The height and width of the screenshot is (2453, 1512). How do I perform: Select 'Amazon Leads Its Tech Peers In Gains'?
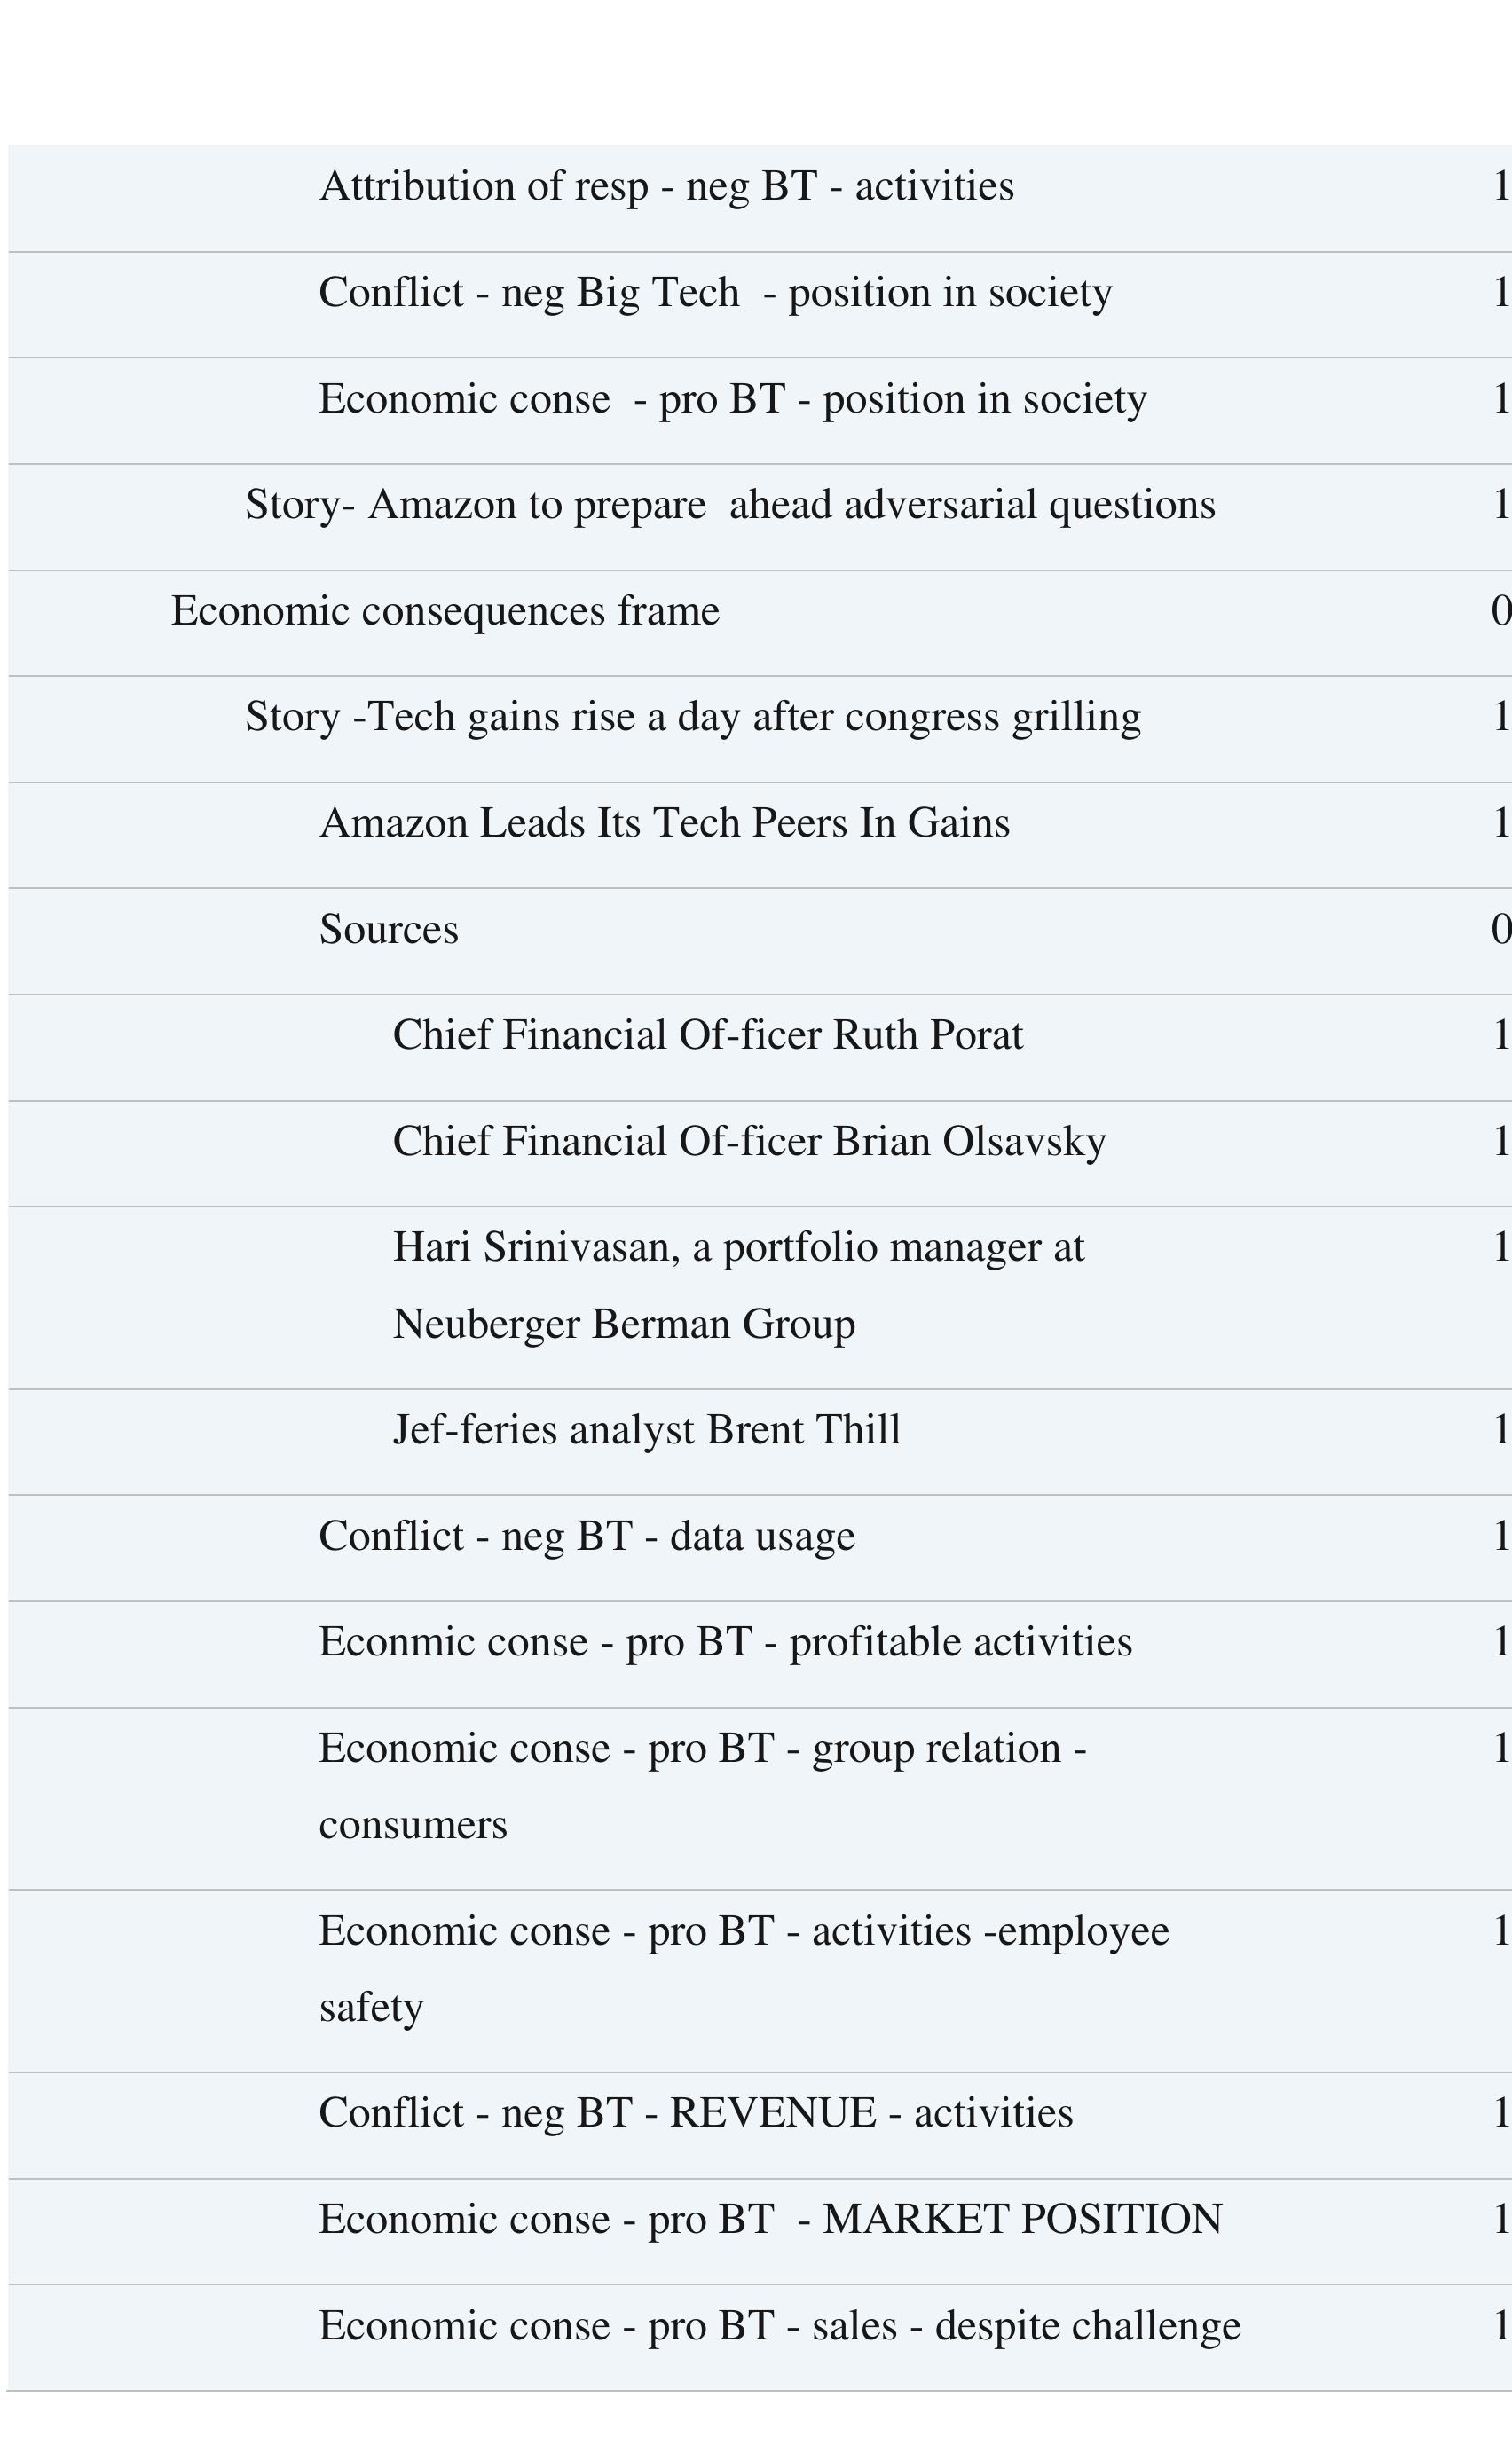664,822
